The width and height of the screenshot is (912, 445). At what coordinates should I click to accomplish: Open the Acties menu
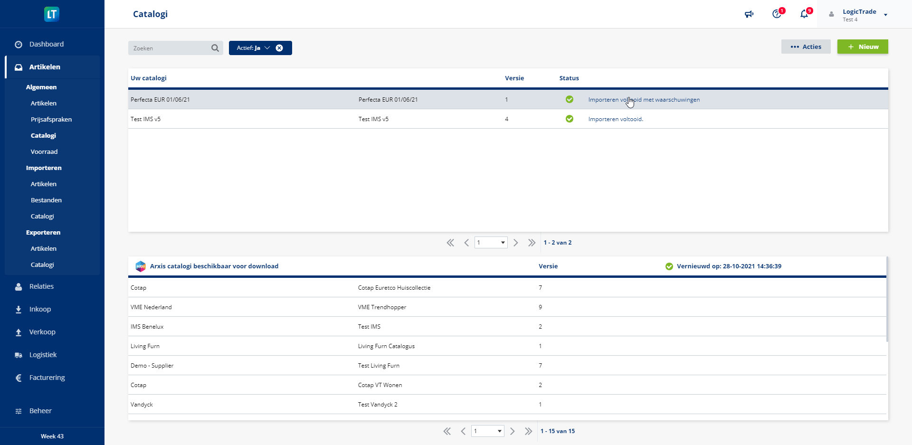(x=806, y=47)
